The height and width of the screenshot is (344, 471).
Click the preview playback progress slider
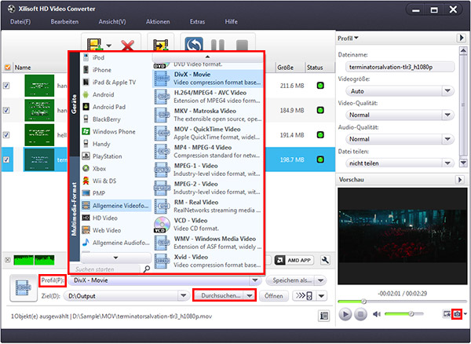click(402, 302)
